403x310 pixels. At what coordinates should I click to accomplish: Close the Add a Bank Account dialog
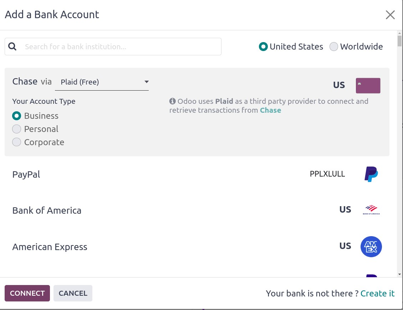click(x=390, y=15)
